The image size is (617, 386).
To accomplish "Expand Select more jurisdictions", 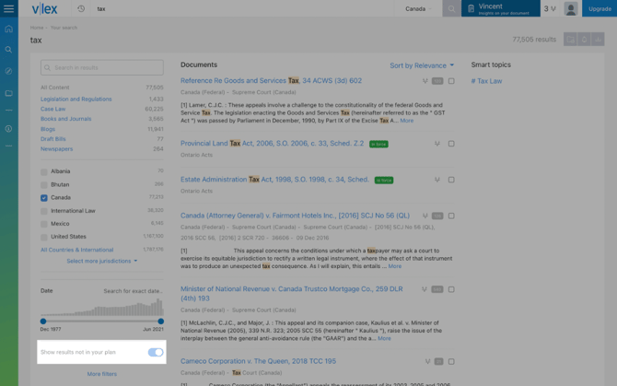I will [x=102, y=261].
